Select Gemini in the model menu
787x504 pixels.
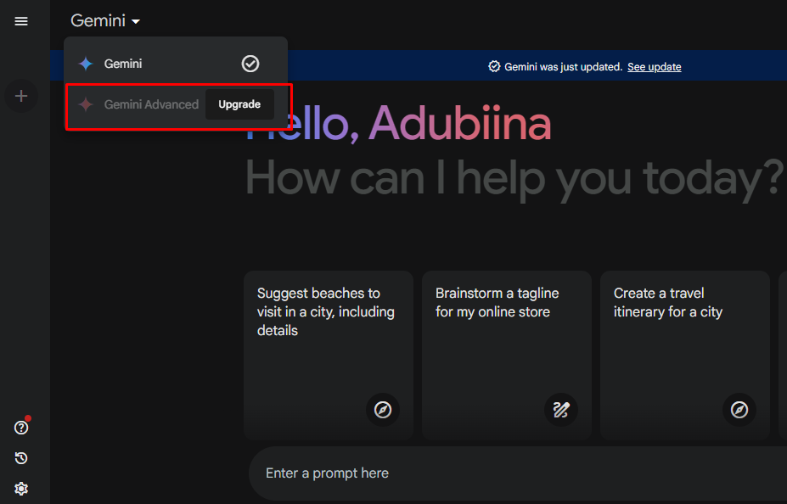176,64
